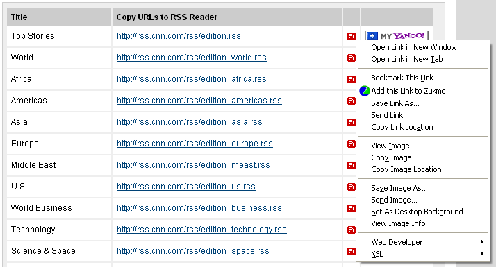
Task: Click the RSS icon in World row
Action: 351,58
